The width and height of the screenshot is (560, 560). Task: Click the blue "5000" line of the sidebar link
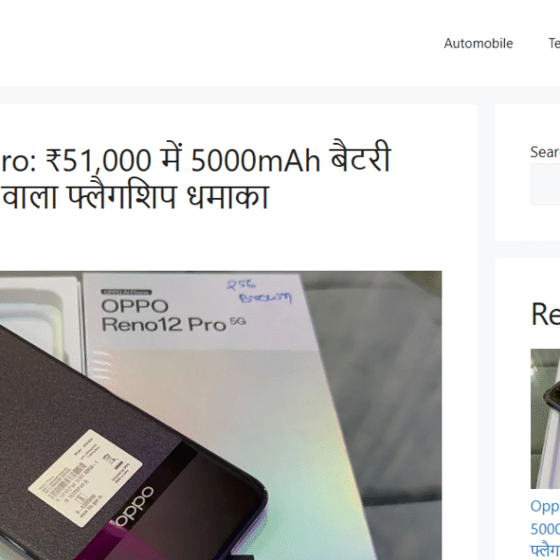tap(545, 529)
